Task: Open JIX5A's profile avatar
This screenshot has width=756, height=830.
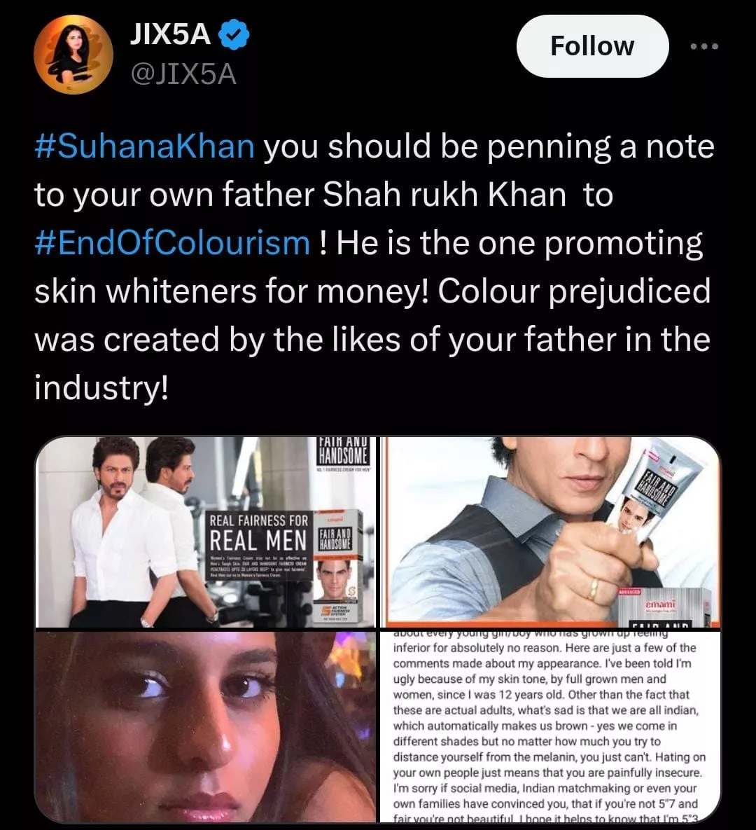Action: coord(73,55)
